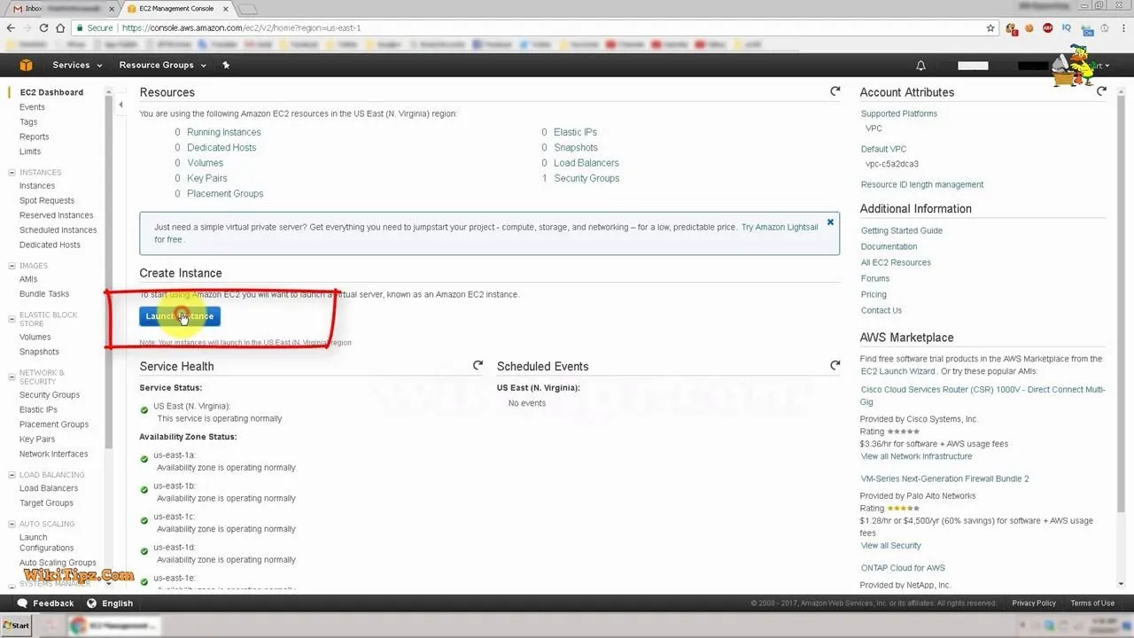1134x638 pixels.
Task: Collapse the AUTO SCALING section
Action: coord(12,524)
